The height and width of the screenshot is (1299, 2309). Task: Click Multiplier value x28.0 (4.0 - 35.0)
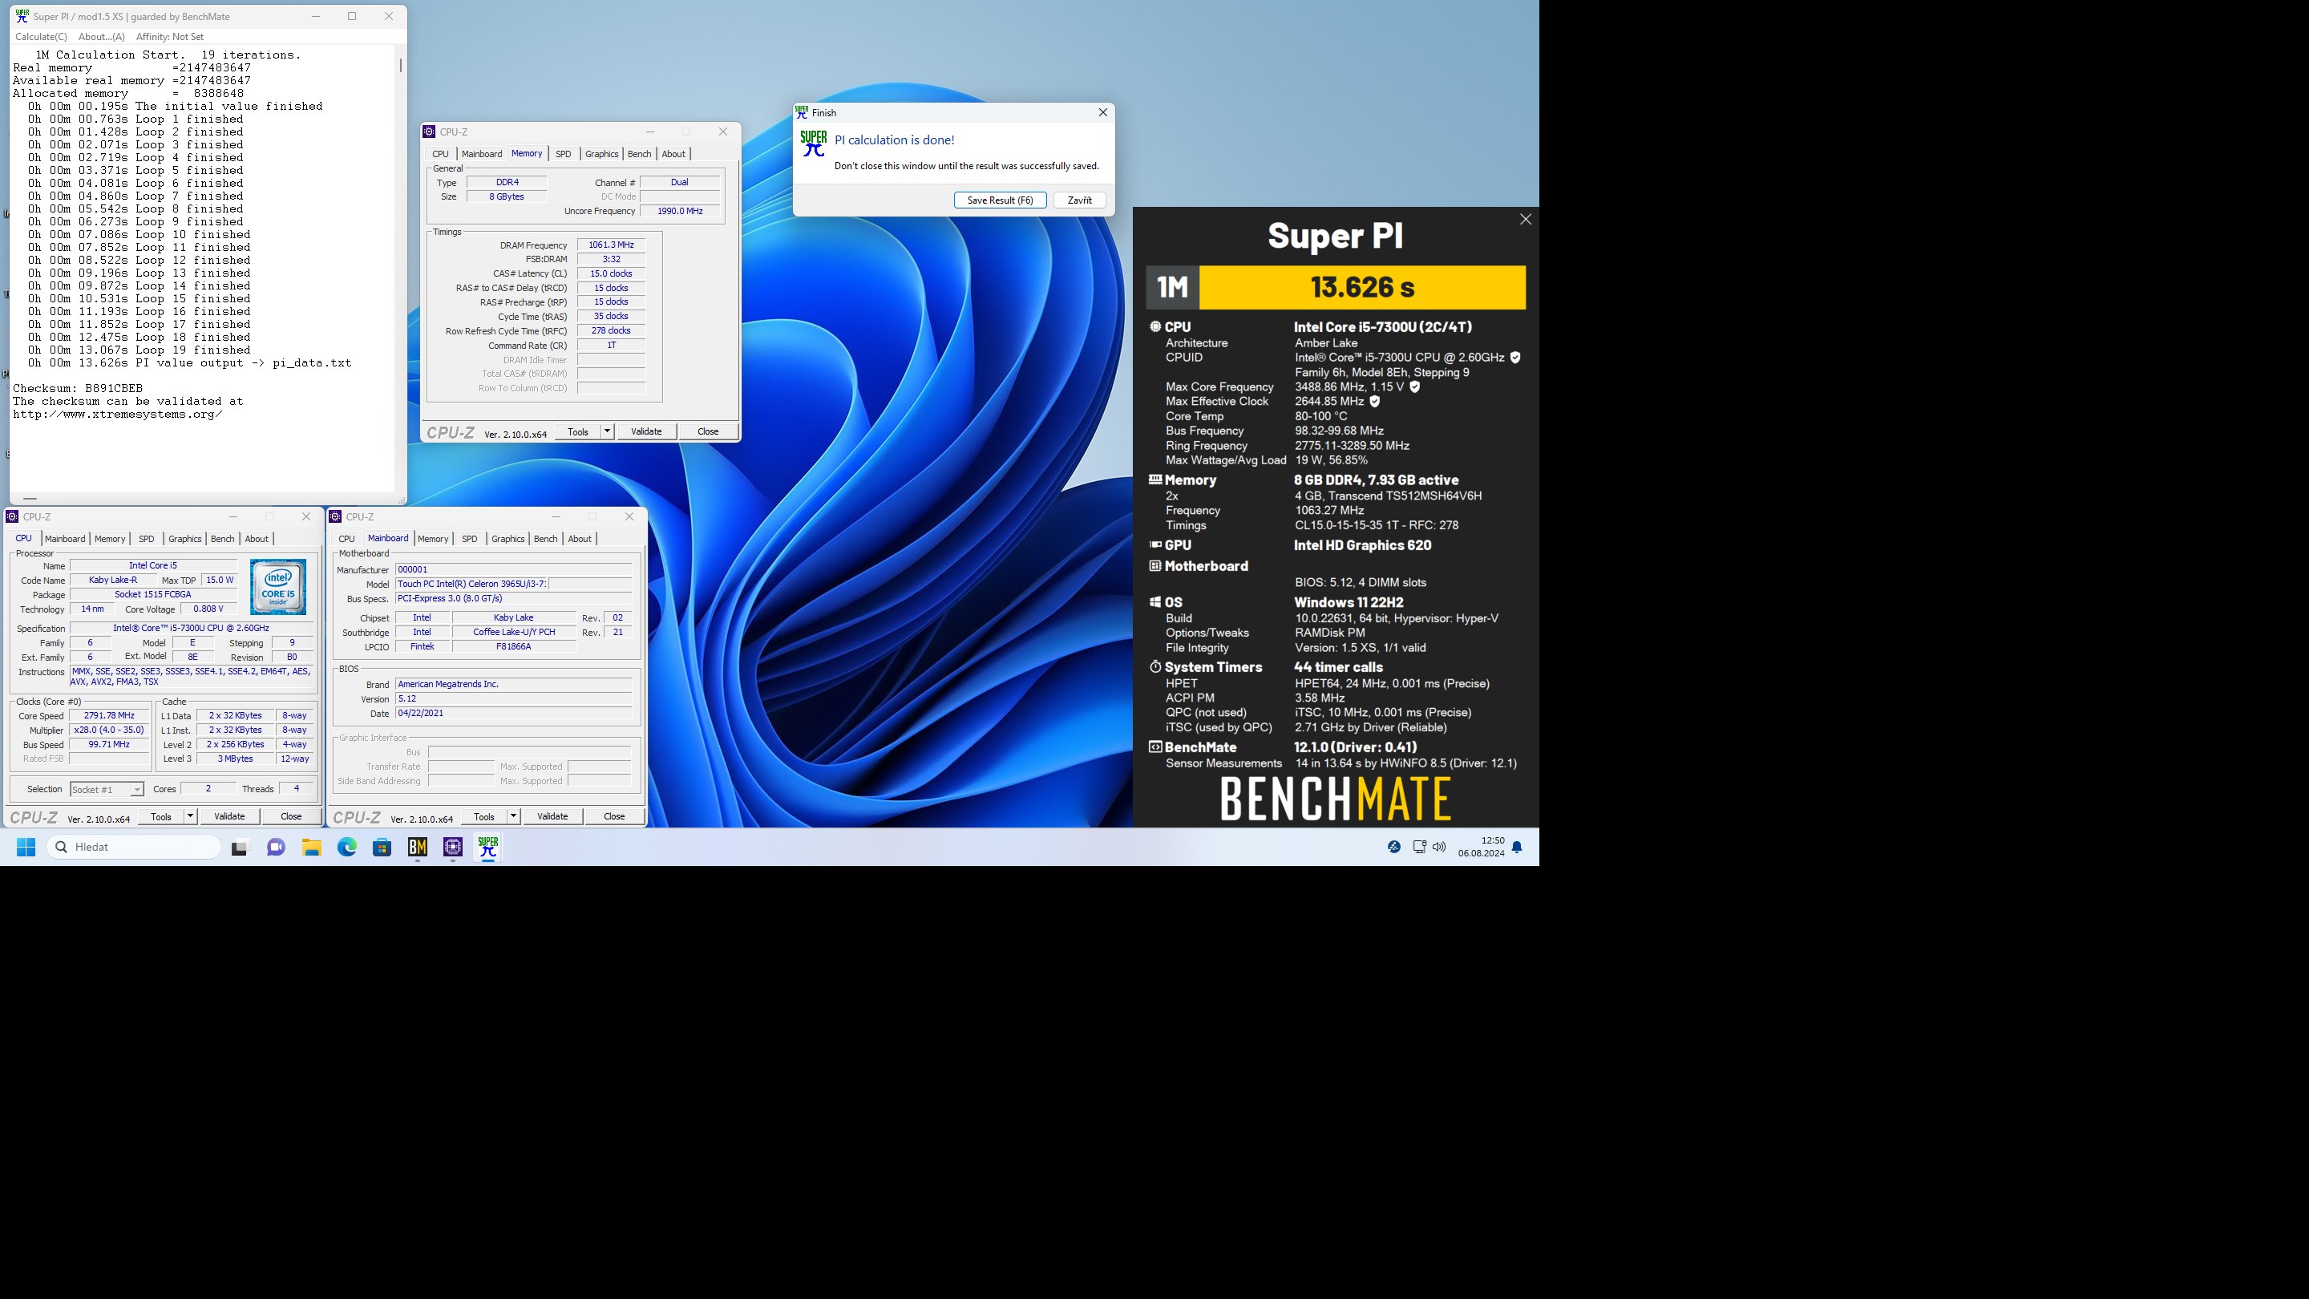pyautogui.click(x=109, y=730)
